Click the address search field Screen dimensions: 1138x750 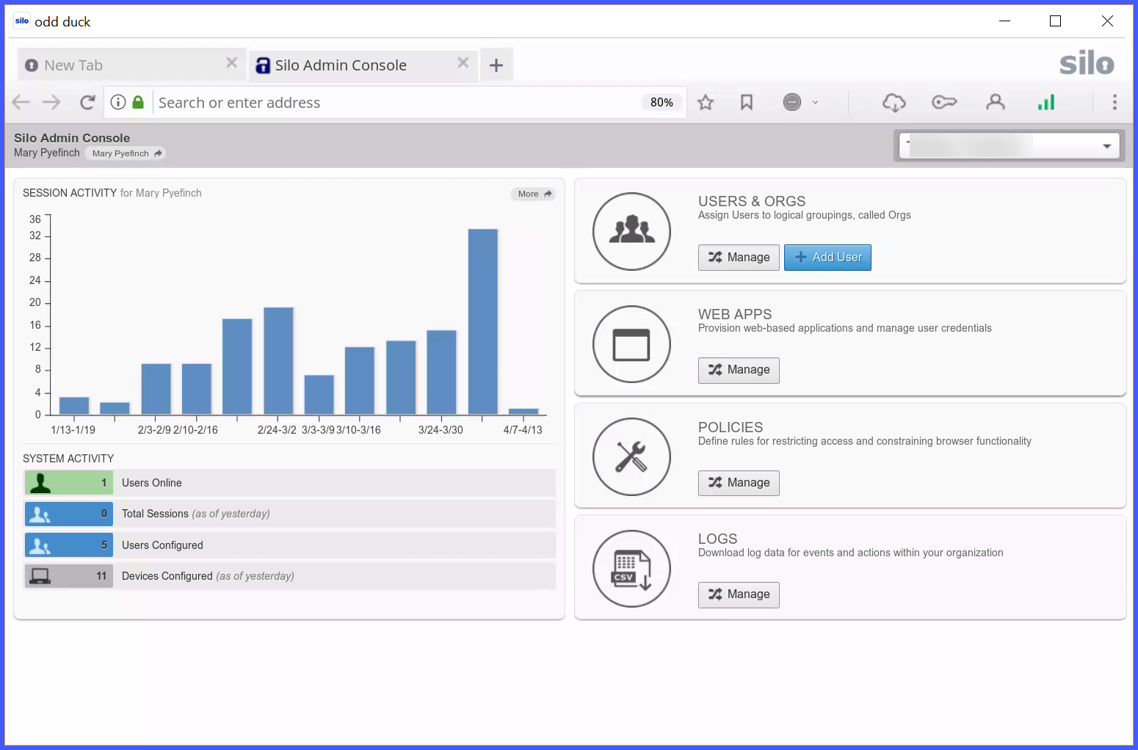click(x=396, y=103)
